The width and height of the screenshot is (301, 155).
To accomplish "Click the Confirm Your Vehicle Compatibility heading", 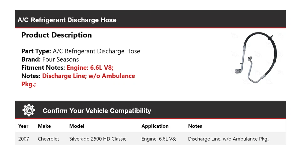I will (x=97, y=111).
